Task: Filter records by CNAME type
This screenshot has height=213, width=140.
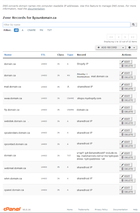Action: [x=32, y=30]
